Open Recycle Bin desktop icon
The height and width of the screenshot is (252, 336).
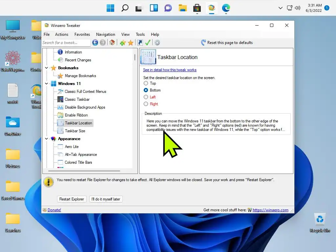coord(320,223)
